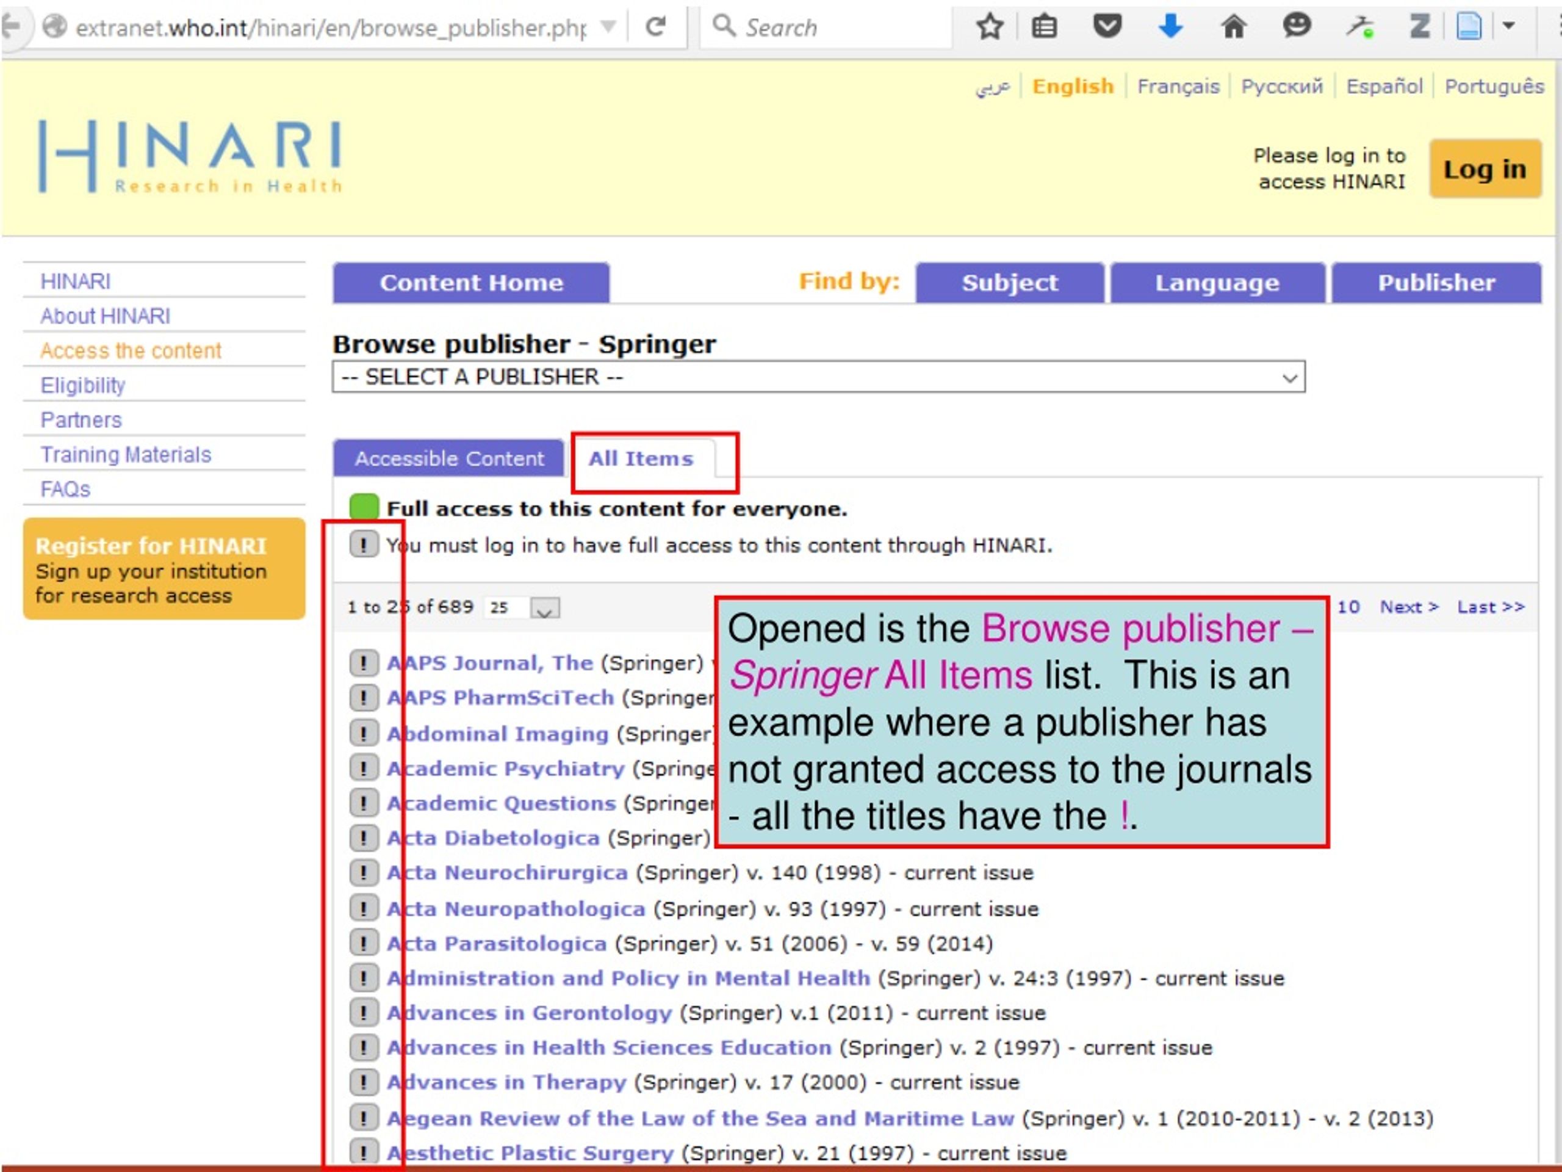Switch language to Arabic
This screenshot has width=1562, height=1172.
(x=993, y=87)
